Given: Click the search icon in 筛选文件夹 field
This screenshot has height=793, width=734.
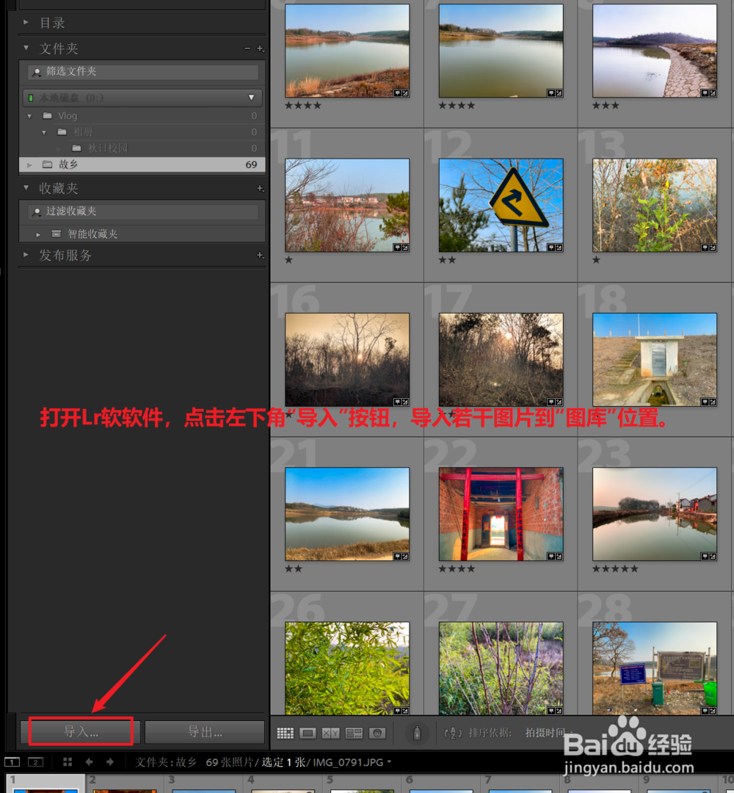Looking at the screenshot, I should [x=37, y=72].
